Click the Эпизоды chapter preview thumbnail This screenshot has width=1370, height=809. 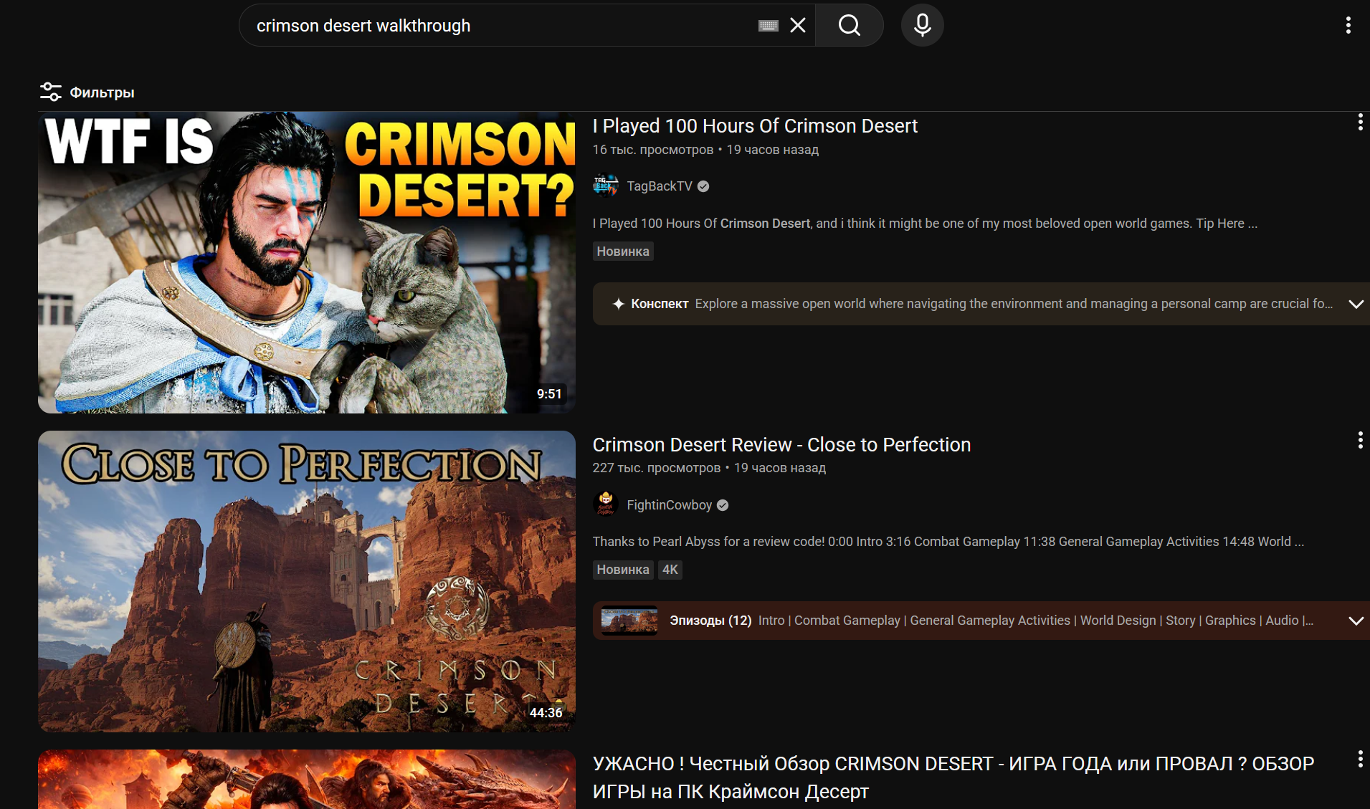coord(629,621)
